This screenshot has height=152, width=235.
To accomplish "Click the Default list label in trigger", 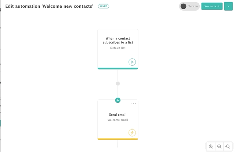I will coord(118,48).
